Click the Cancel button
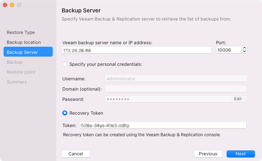Screen dimensions: 262x161 [76, 154]
